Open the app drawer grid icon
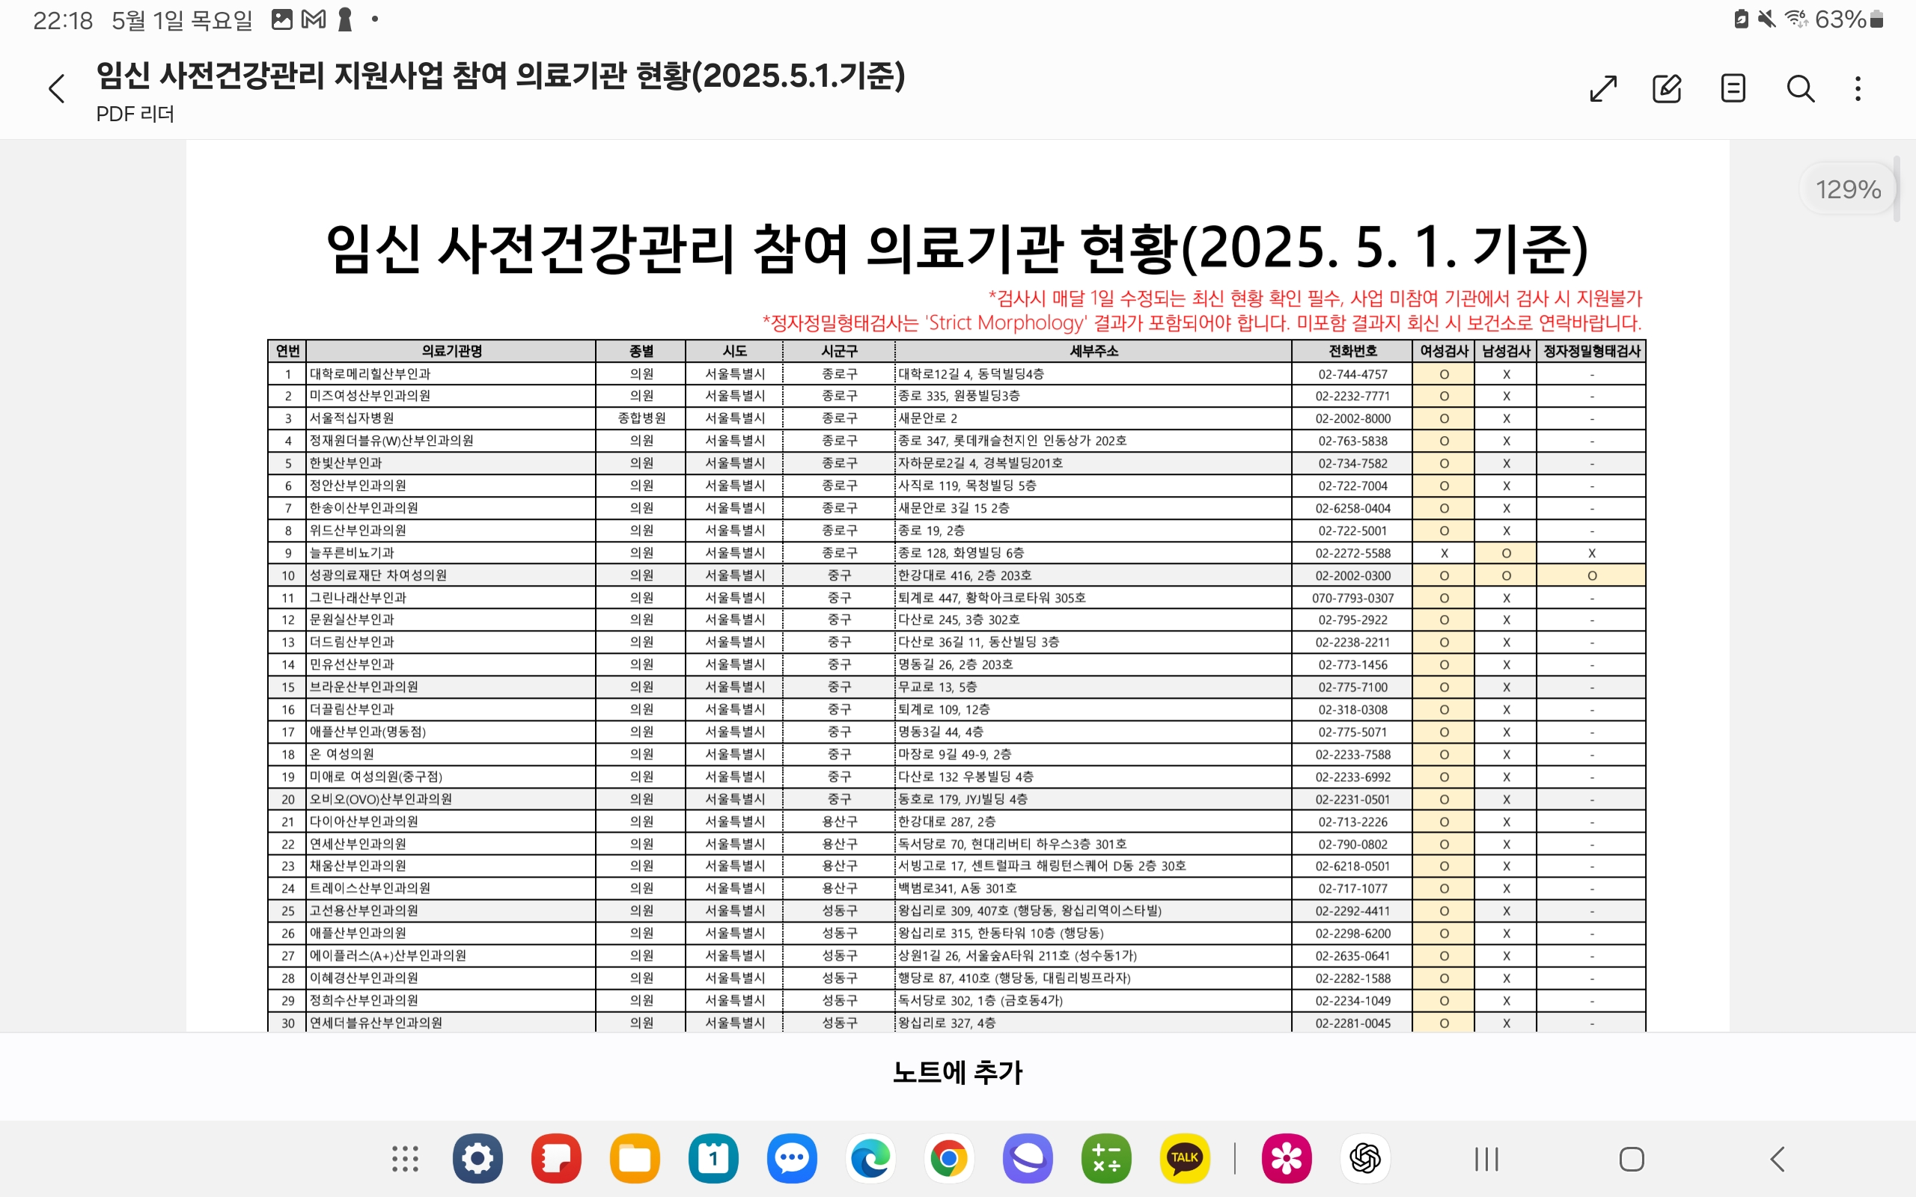Image resolution: width=1916 pixels, height=1197 pixels. click(405, 1159)
